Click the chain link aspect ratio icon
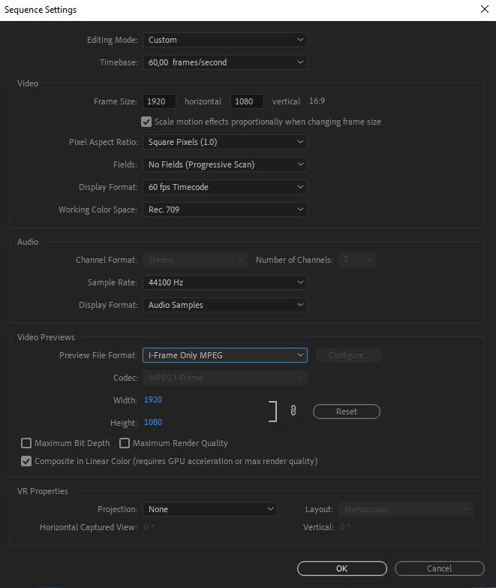This screenshot has width=496, height=588. [x=293, y=411]
